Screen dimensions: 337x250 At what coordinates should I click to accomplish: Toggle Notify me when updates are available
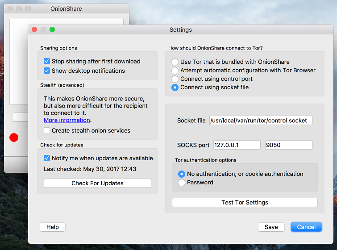(x=47, y=158)
